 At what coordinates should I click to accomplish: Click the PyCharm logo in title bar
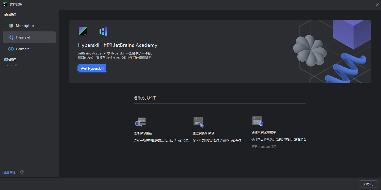click(5, 4)
